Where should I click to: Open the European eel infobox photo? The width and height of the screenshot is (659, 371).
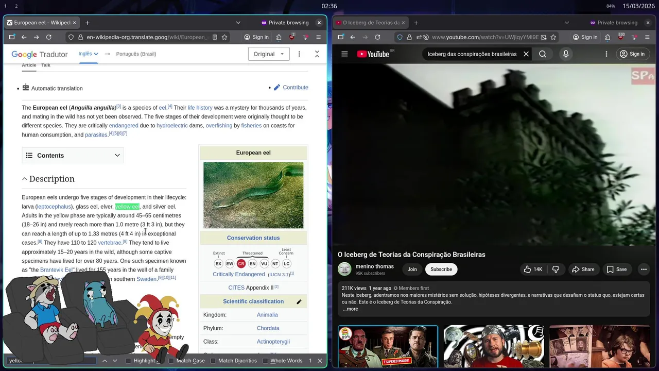point(253,195)
